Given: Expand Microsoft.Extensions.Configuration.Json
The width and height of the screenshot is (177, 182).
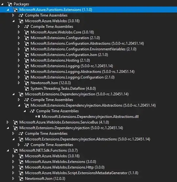Looking at the screenshot, I should (19, 55).
